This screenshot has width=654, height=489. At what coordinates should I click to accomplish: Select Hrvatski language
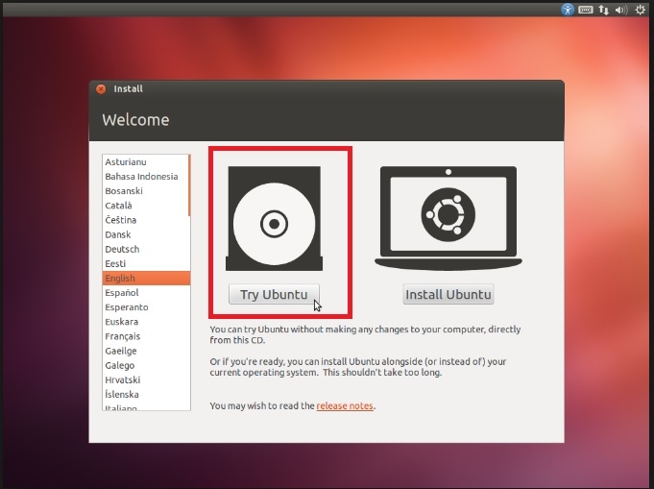click(146, 380)
